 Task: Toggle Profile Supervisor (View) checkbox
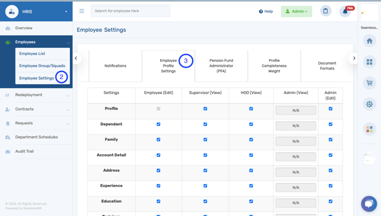point(205,109)
